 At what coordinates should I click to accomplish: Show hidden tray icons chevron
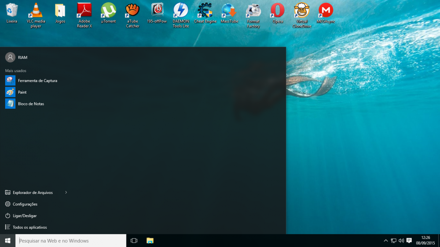pyautogui.click(x=386, y=240)
